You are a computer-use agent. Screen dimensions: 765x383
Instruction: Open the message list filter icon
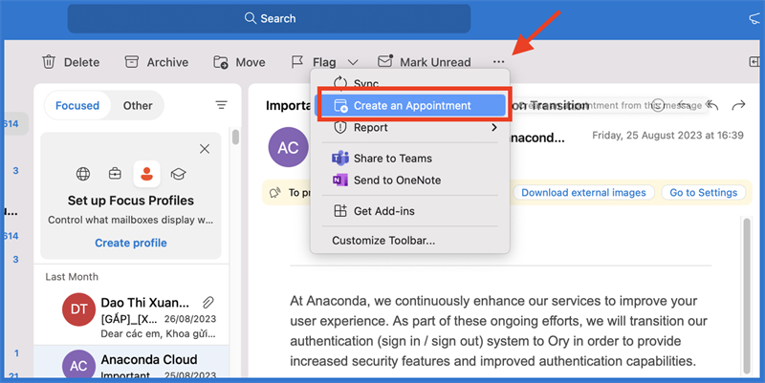pos(222,105)
